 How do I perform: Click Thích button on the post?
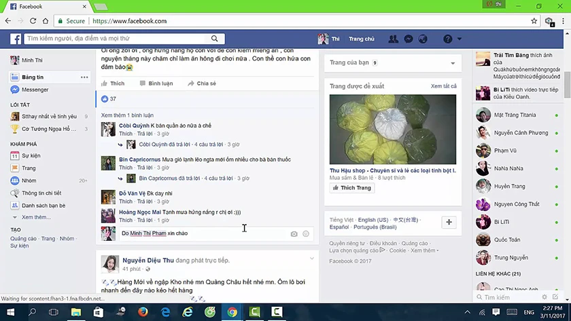click(x=113, y=83)
